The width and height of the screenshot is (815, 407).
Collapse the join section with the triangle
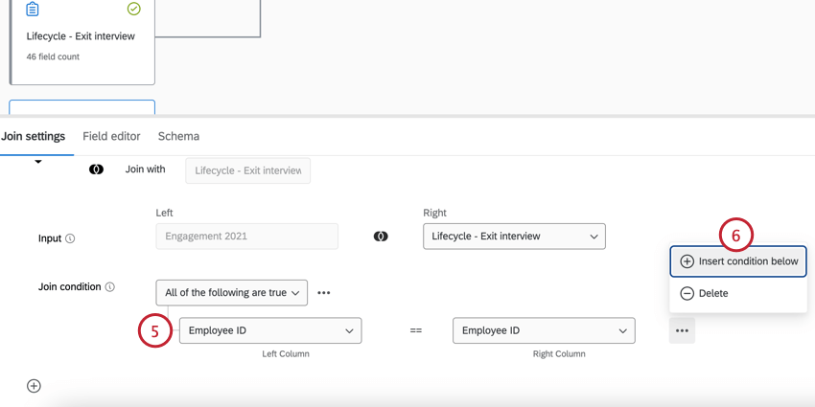click(x=38, y=162)
